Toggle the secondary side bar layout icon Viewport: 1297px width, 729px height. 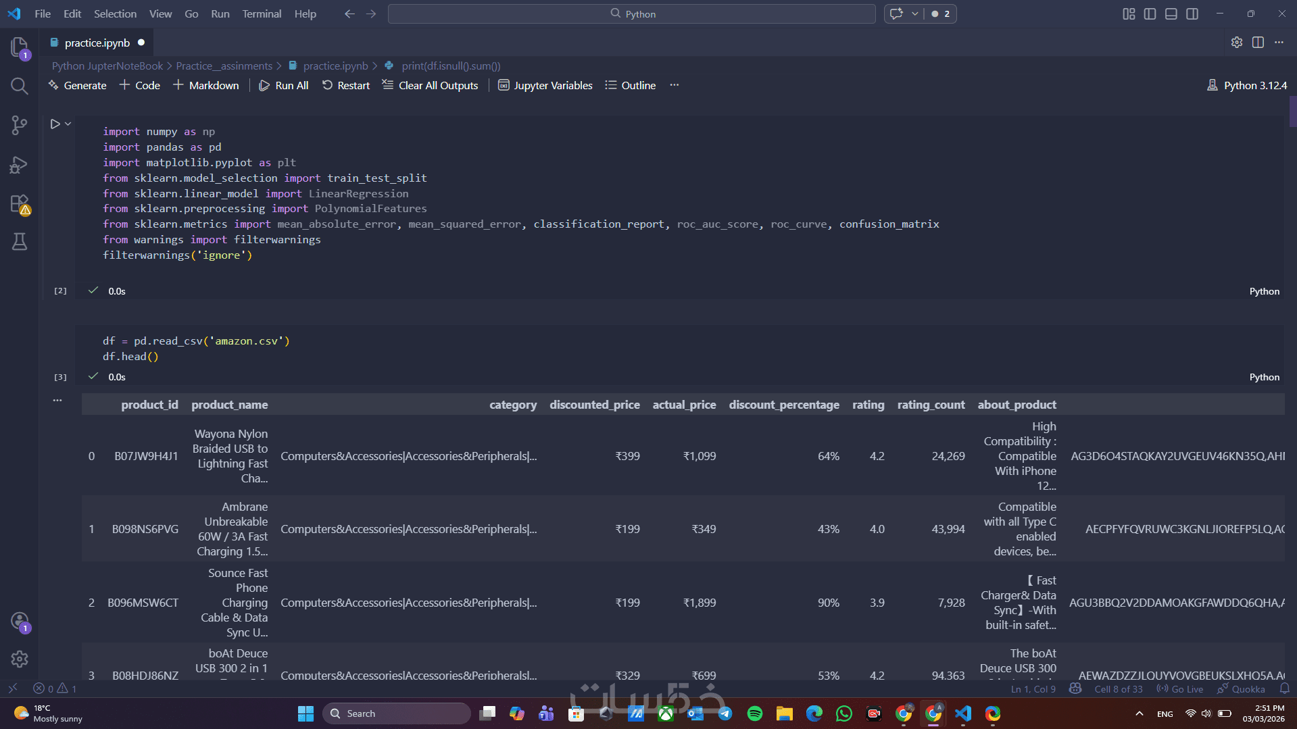(x=1192, y=14)
